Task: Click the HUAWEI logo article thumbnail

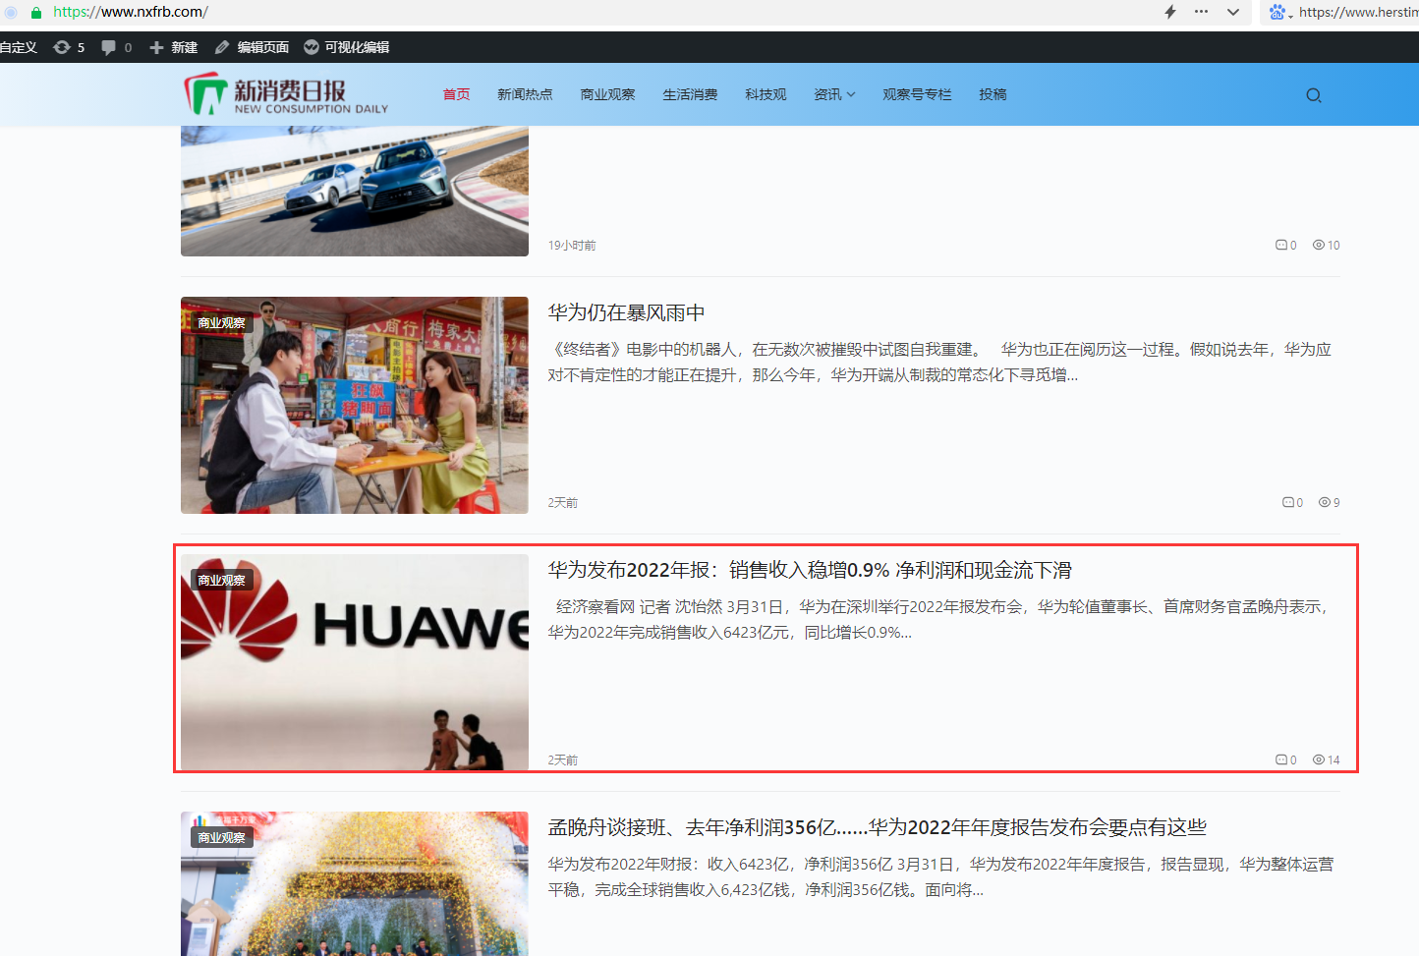Action: click(x=355, y=662)
